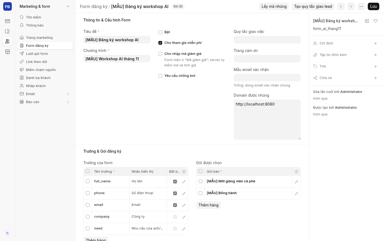
Task: Open the Trang cảm ơn link field
Action: coord(267,59)
